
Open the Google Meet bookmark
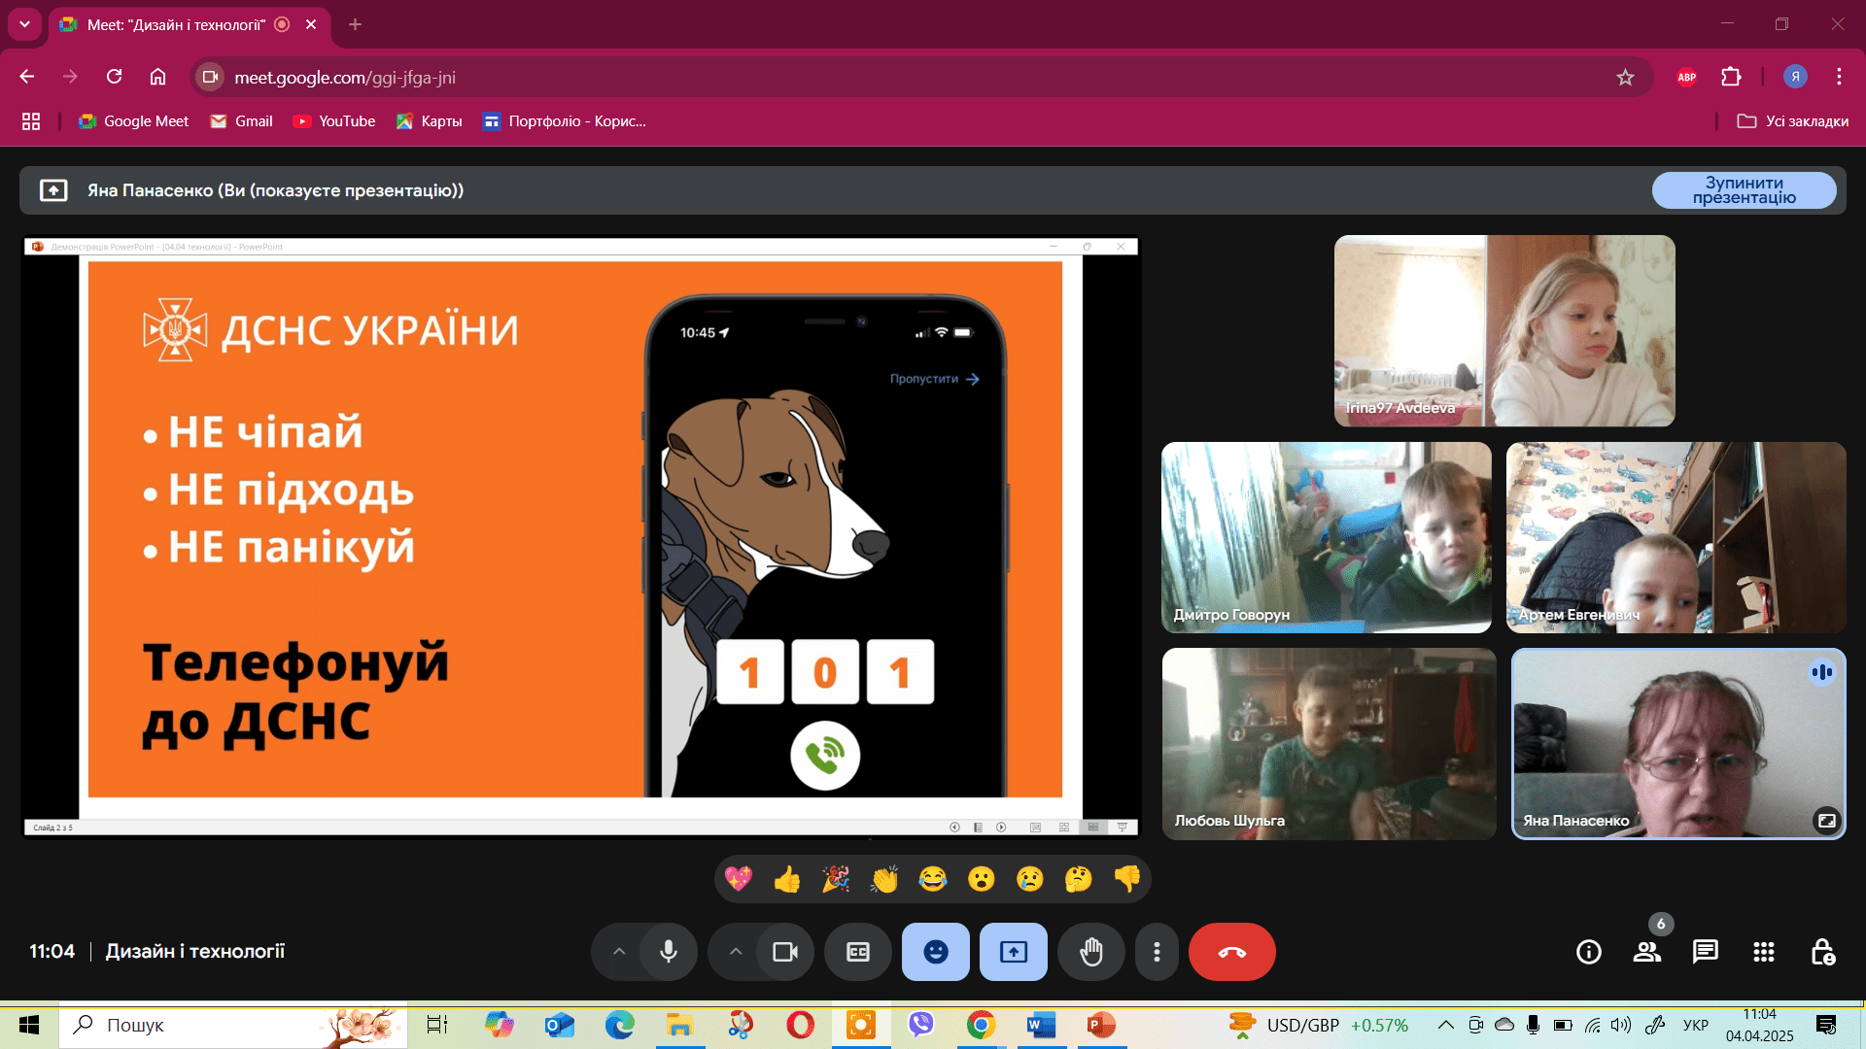[x=134, y=121]
